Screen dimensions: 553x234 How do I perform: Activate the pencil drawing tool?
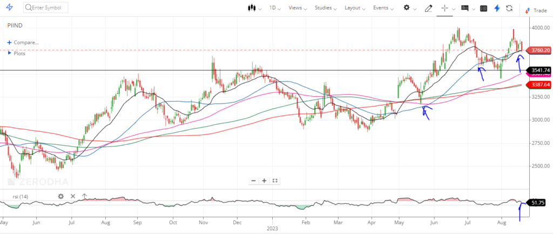(x=428, y=8)
